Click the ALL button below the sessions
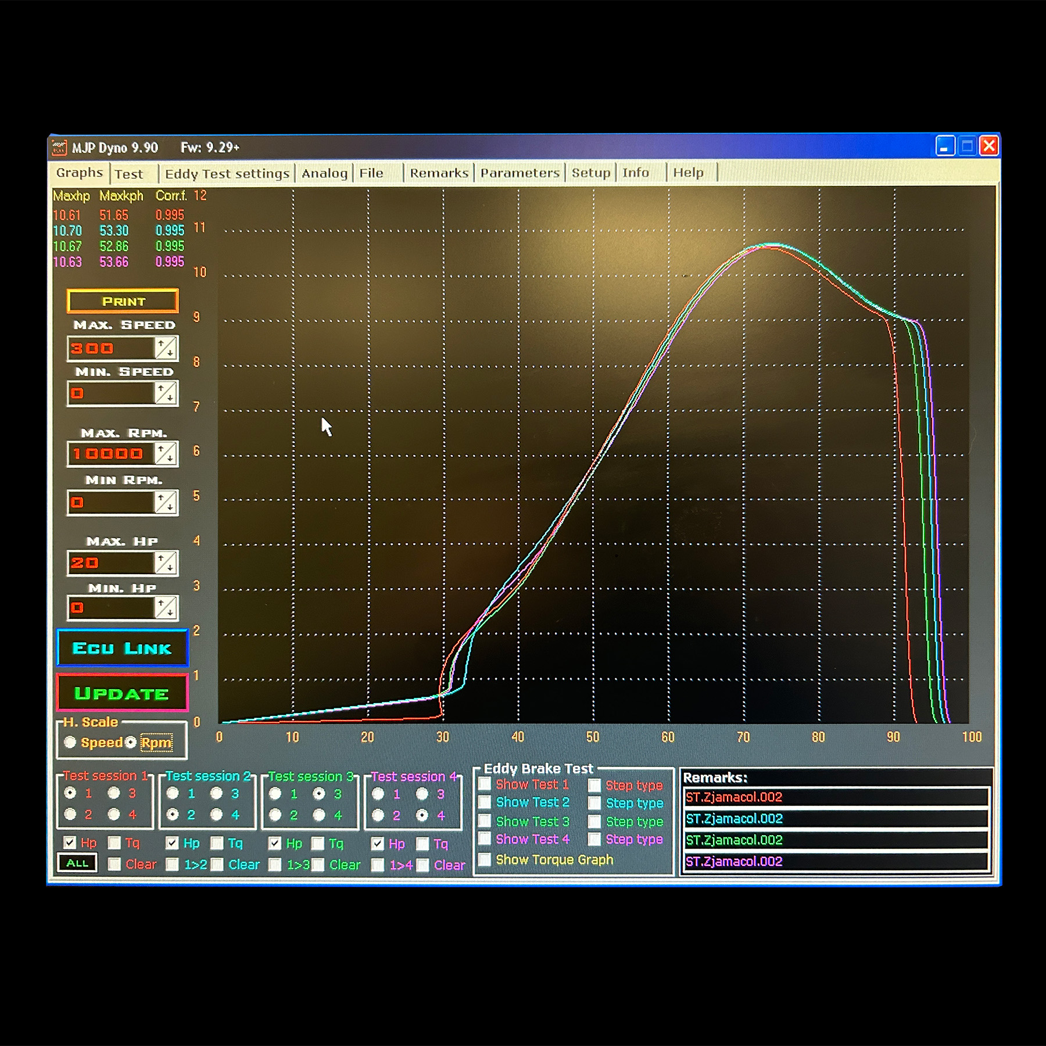Image resolution: width=1046 pixels, height=1046 pixels. click(x=77, y=863)
